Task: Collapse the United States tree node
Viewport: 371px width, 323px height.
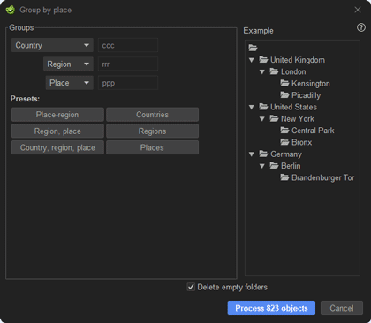Action: click(252, 107)
